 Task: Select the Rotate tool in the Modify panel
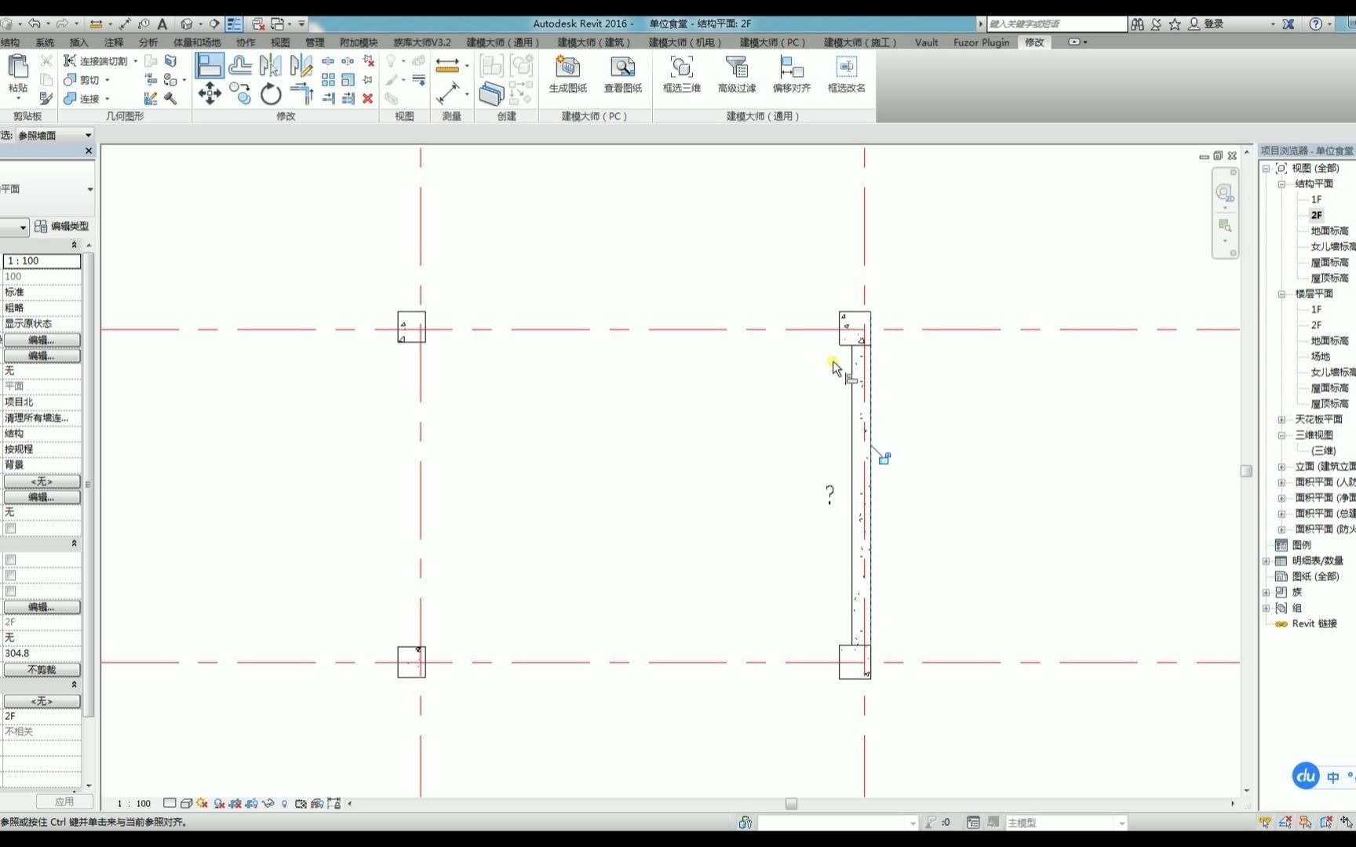click(x=270, y=94)
